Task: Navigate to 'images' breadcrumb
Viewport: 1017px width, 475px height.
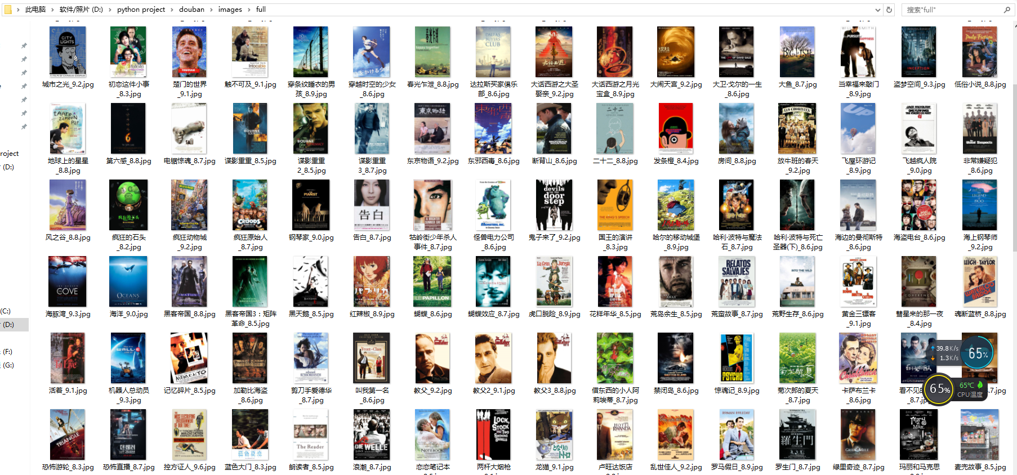Action: pos(230,10)
